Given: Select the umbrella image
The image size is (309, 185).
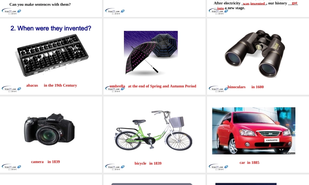Looking at the screenshot, I should pos(151,53).
